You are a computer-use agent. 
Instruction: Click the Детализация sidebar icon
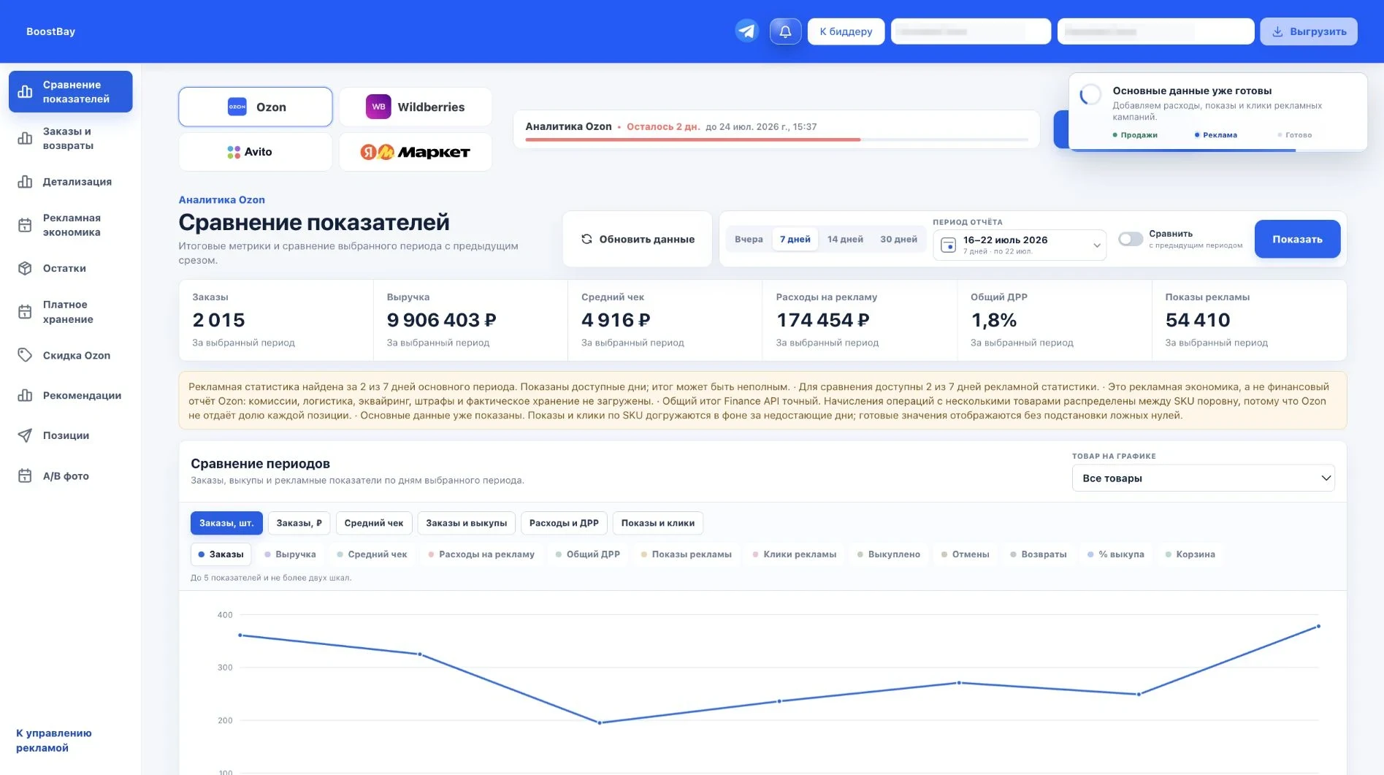25,182
